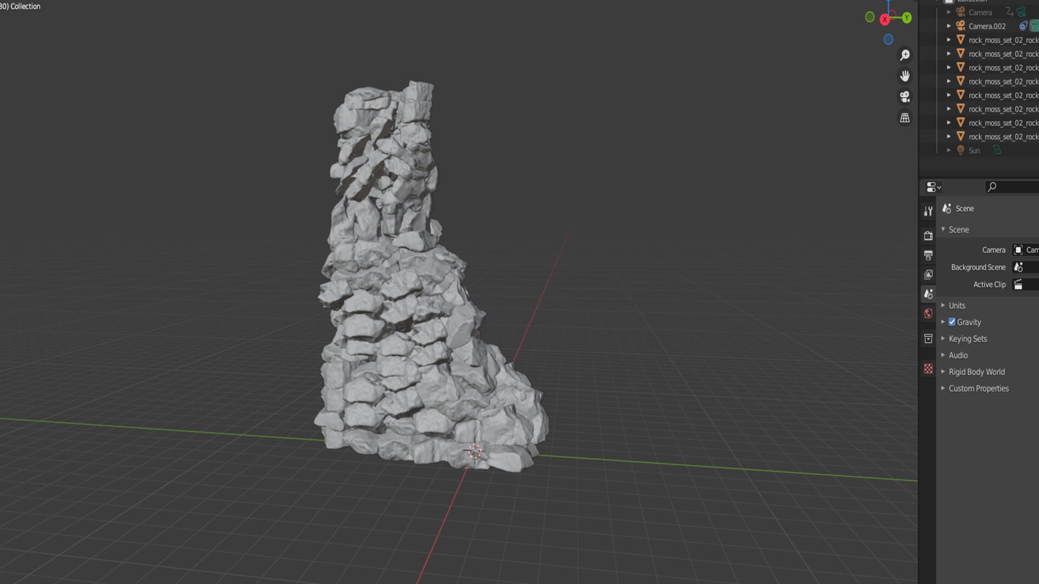Uncheck the Gravity checkbox
This screenshot has width=1039, height=584.
952,322
